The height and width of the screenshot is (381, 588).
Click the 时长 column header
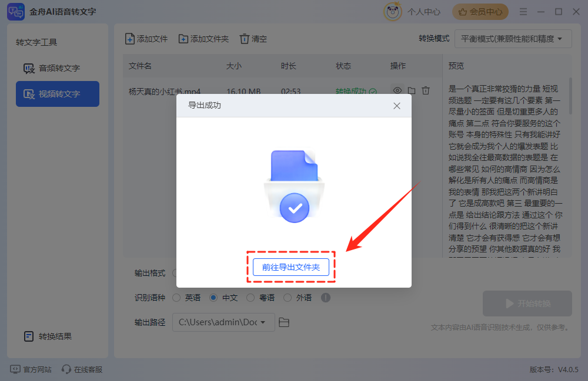point(288,66)
